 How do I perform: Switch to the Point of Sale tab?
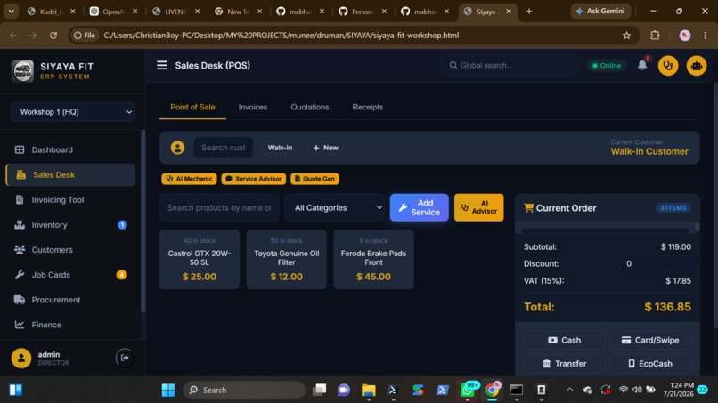pyautogui.click(x=192, y=107)
